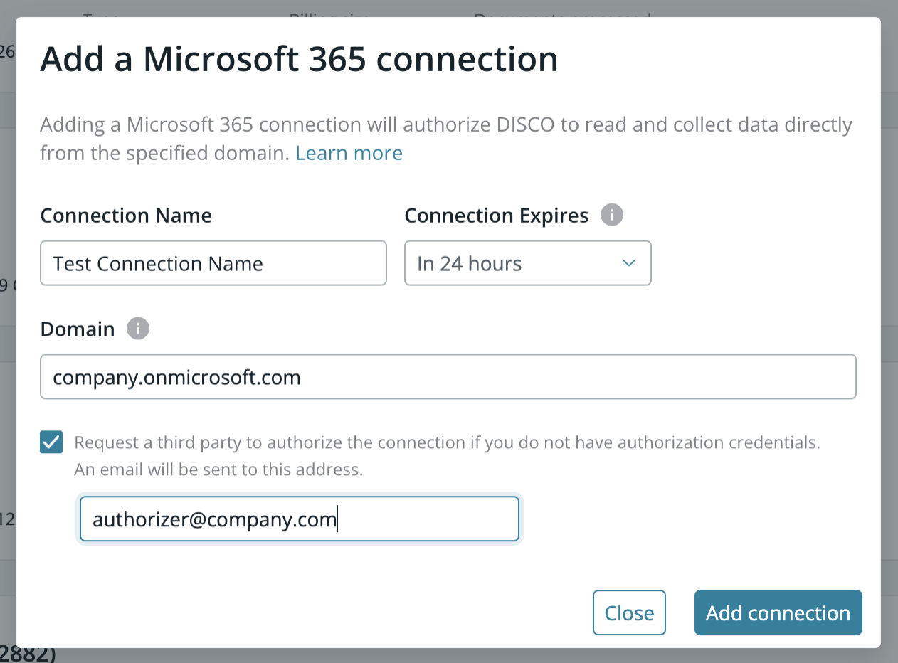Click the 'Domain' label text
898x663 pixels.
coord(78,329)
